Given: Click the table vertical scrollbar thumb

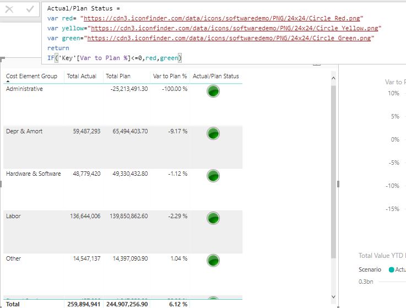Looking at the screenshot, I should (x=333, y=171).
